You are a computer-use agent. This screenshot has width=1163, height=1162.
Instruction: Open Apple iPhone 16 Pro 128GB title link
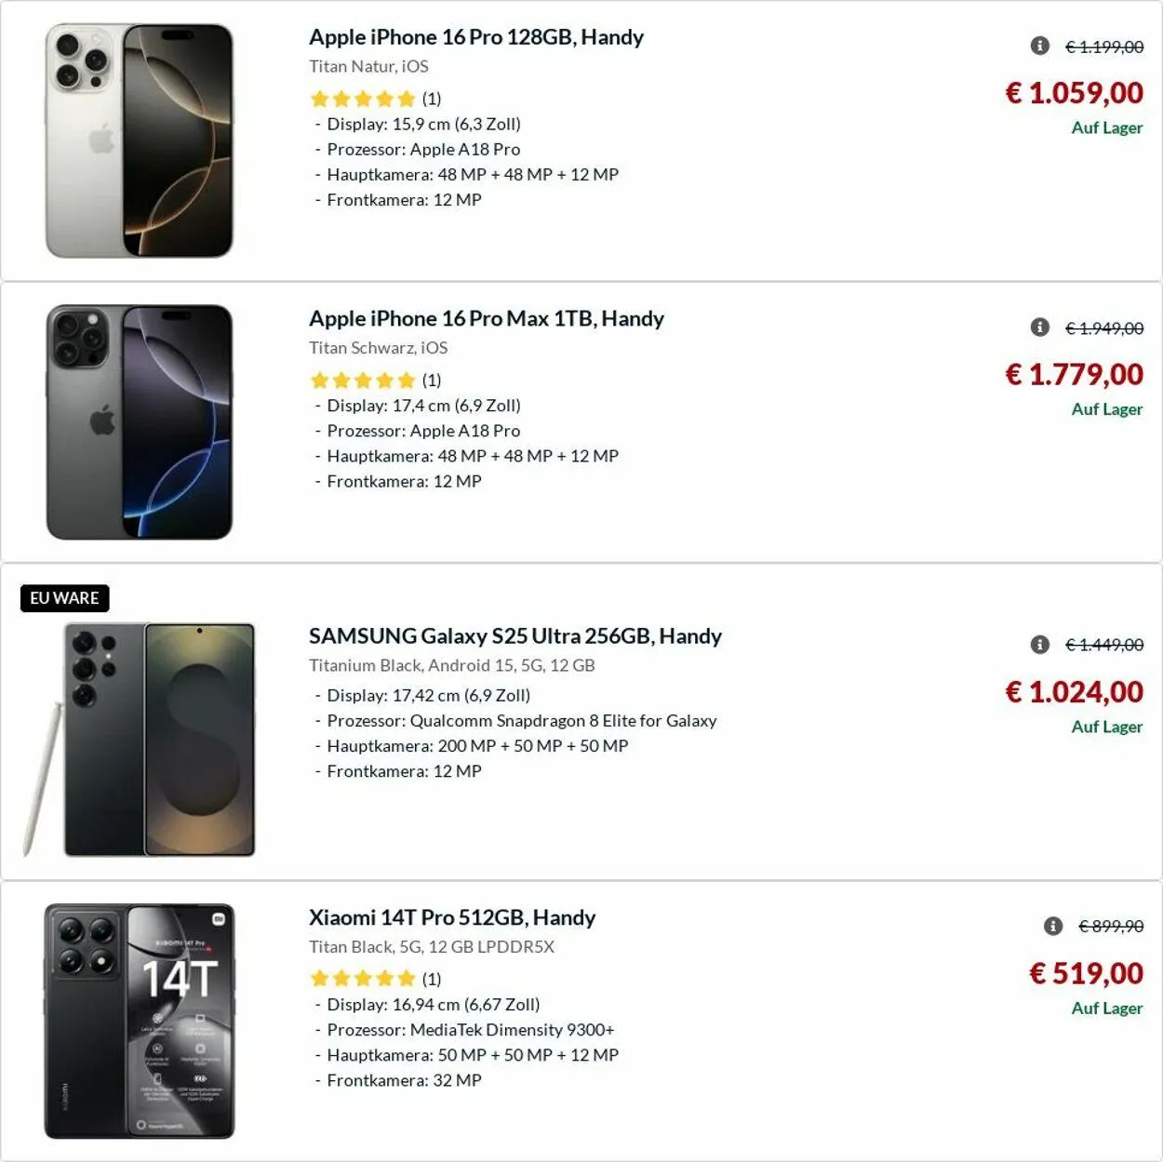click(x=475, y=37)
